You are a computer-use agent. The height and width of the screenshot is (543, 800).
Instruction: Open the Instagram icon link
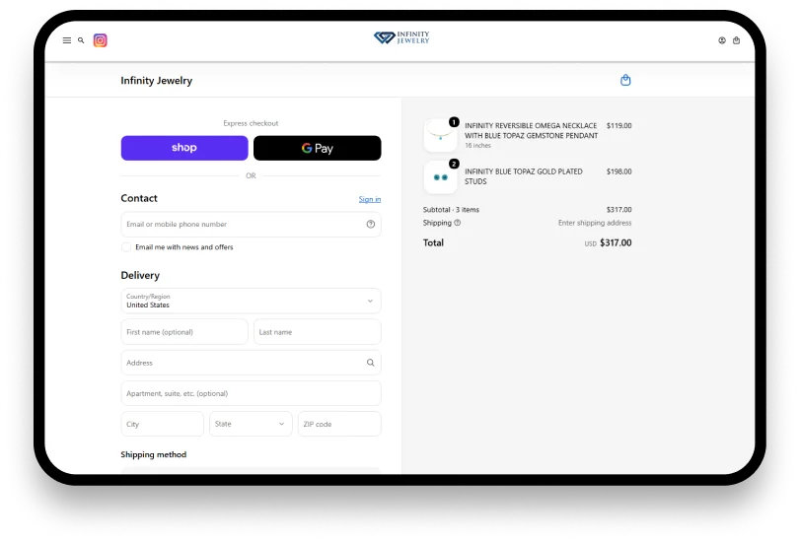click(100, 40)
